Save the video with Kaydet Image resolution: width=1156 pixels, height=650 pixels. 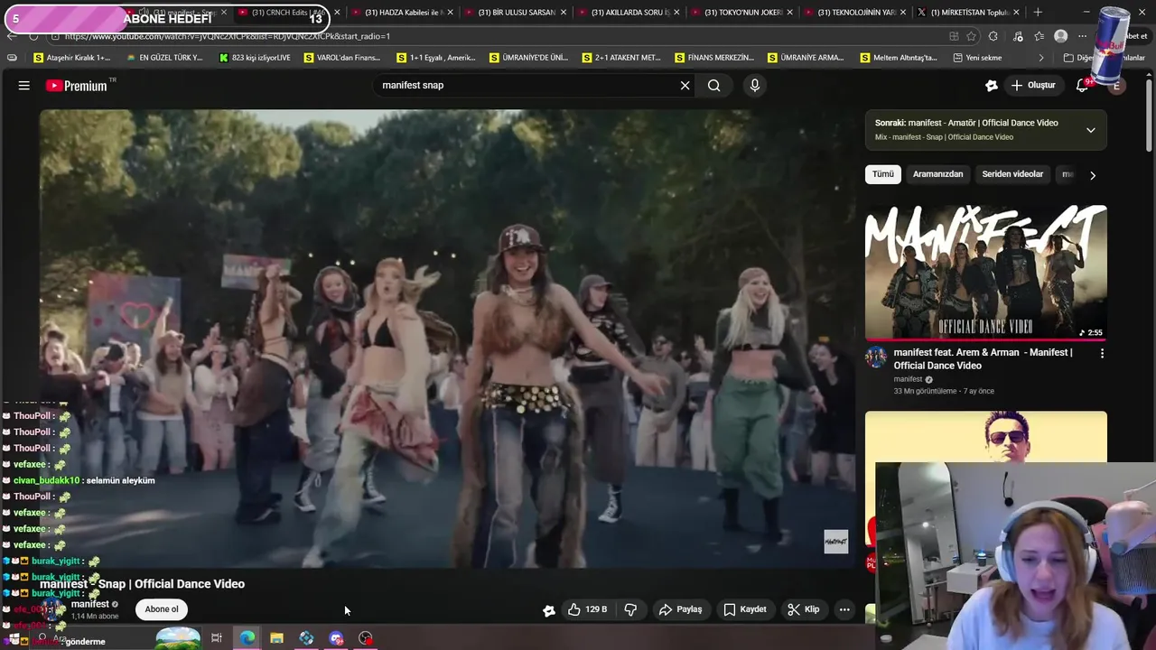tap(745, 609)
